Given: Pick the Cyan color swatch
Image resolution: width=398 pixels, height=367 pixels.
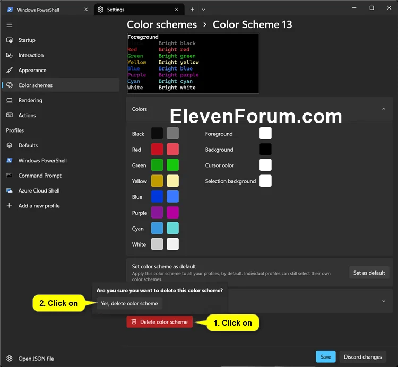Looking at the screenshot, I should pos(157,228).
